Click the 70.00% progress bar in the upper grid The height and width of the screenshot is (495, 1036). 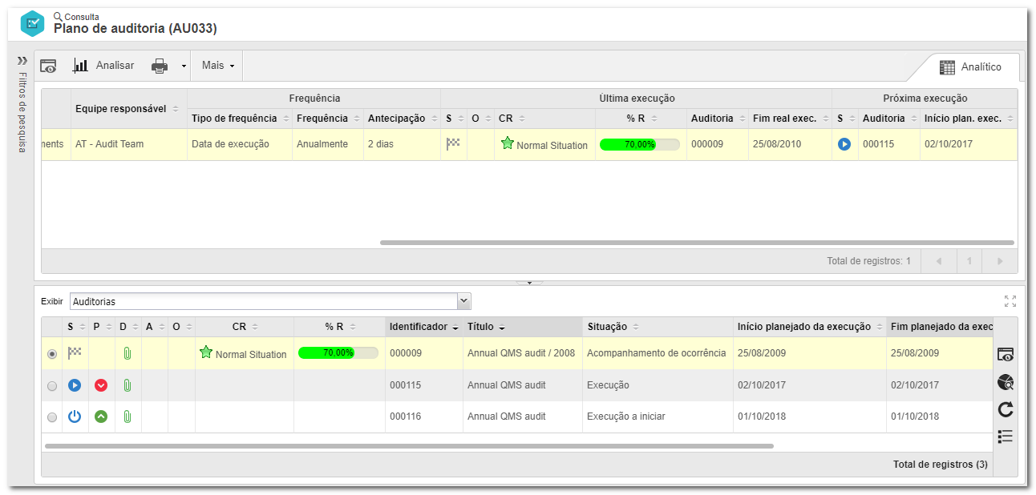tap(639, 145)
